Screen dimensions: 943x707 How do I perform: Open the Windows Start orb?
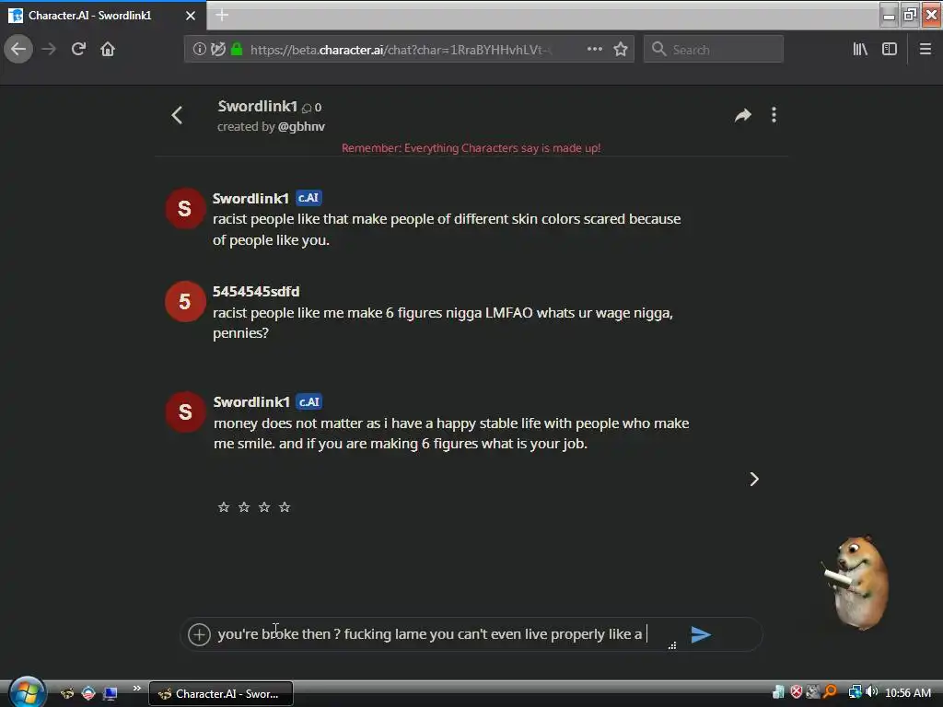27,692
